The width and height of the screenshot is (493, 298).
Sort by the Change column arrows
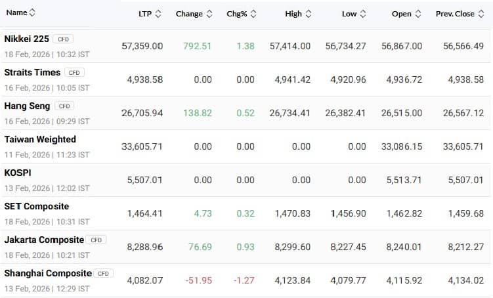tap(209, 14)
